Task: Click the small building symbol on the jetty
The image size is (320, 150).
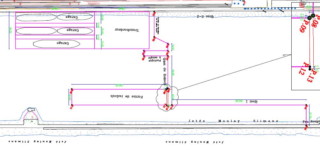Action: [x=31, y=110]
